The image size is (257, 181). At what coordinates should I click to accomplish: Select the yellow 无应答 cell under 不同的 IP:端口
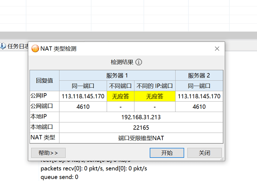[155, 96]
